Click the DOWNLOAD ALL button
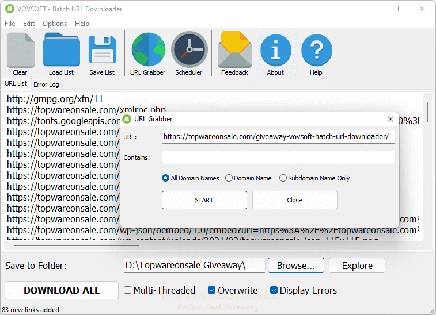436x315 pixels. 62,290
